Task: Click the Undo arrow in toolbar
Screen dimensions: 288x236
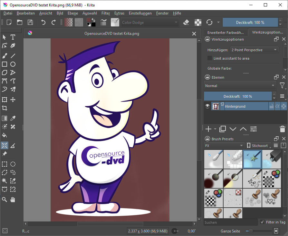Action: pos(43,22)
